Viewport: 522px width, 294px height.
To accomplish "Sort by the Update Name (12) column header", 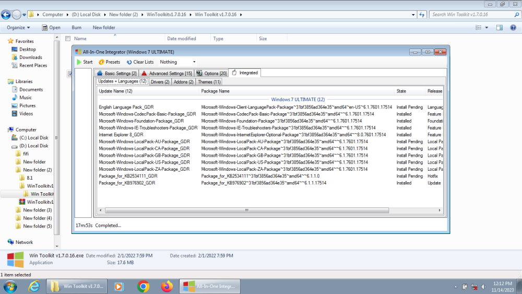I will click(x=148, y=91).
